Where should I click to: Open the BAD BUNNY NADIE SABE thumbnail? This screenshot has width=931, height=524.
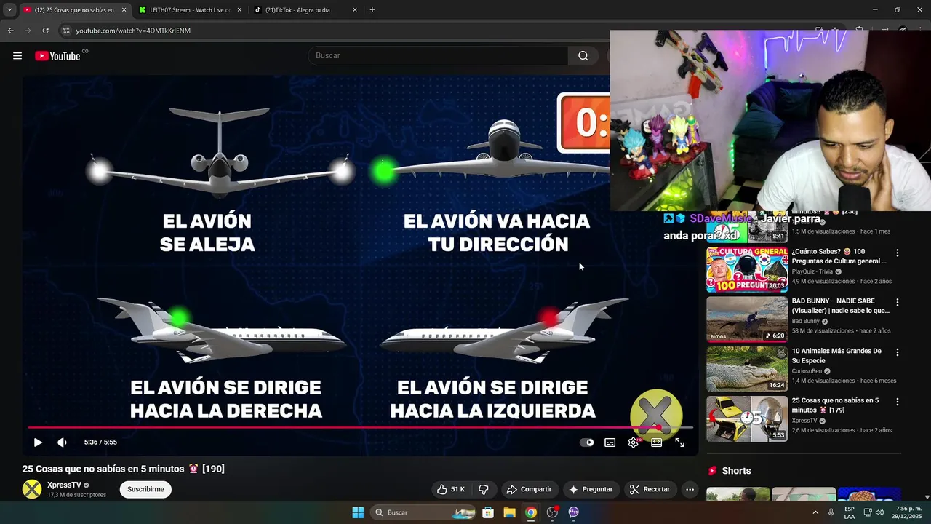pos(747,319)
